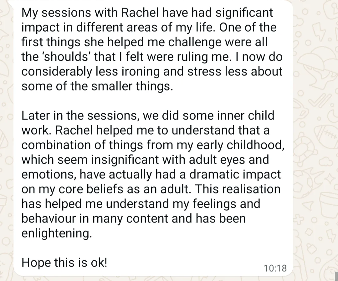Click the four-point sparkle star doodle
Image resolution: width=338 pixels, height=281 pixels.
tap(330, 179)
